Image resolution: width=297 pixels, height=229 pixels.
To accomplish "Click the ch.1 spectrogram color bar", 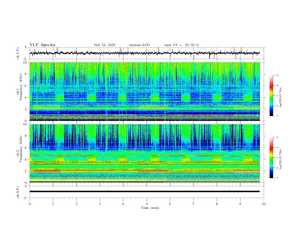I will click(x=271, y=96).
